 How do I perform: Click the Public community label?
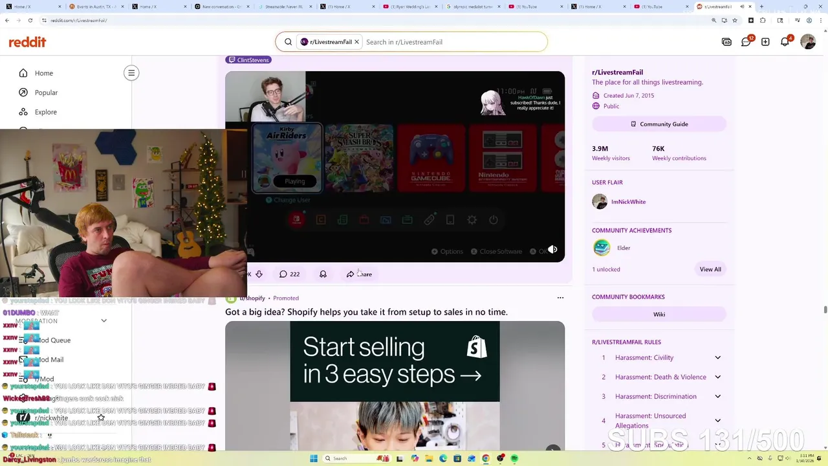point(611,106)
